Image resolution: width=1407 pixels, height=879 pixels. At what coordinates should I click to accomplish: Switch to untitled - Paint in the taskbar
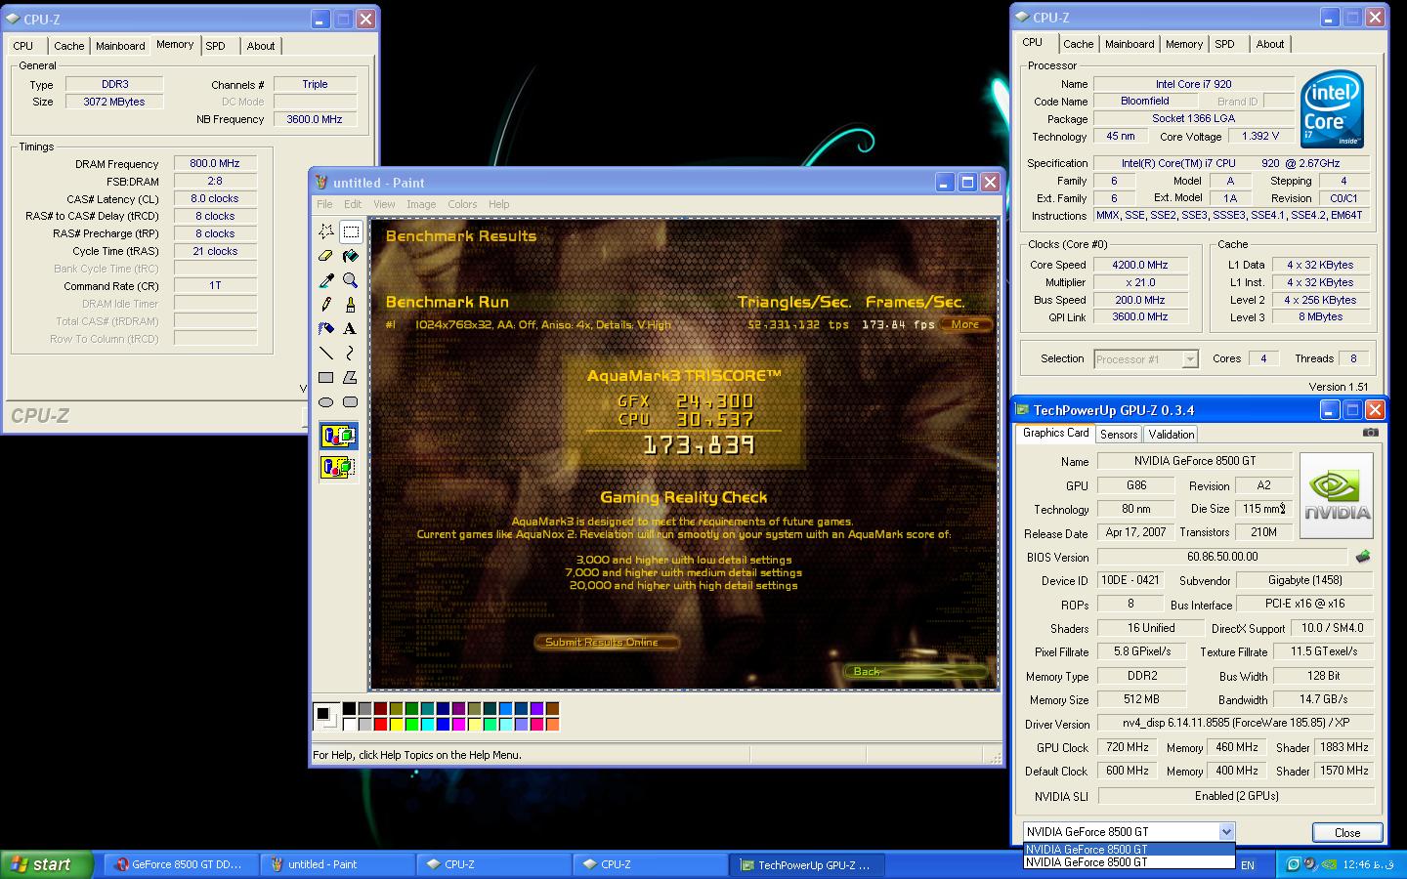coord(337,864)
